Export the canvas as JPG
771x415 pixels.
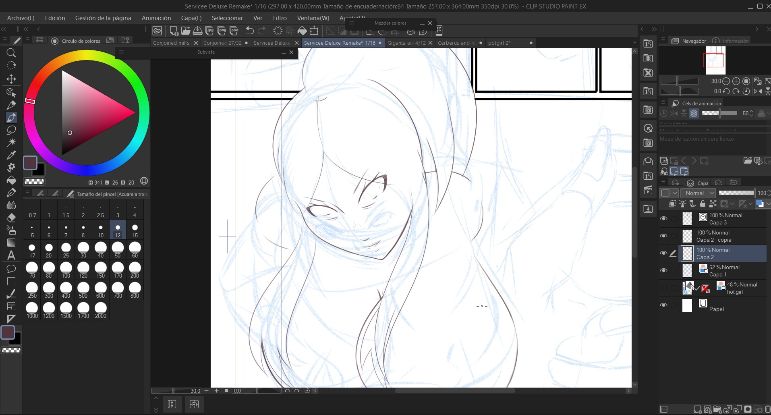tap(210, 31)
